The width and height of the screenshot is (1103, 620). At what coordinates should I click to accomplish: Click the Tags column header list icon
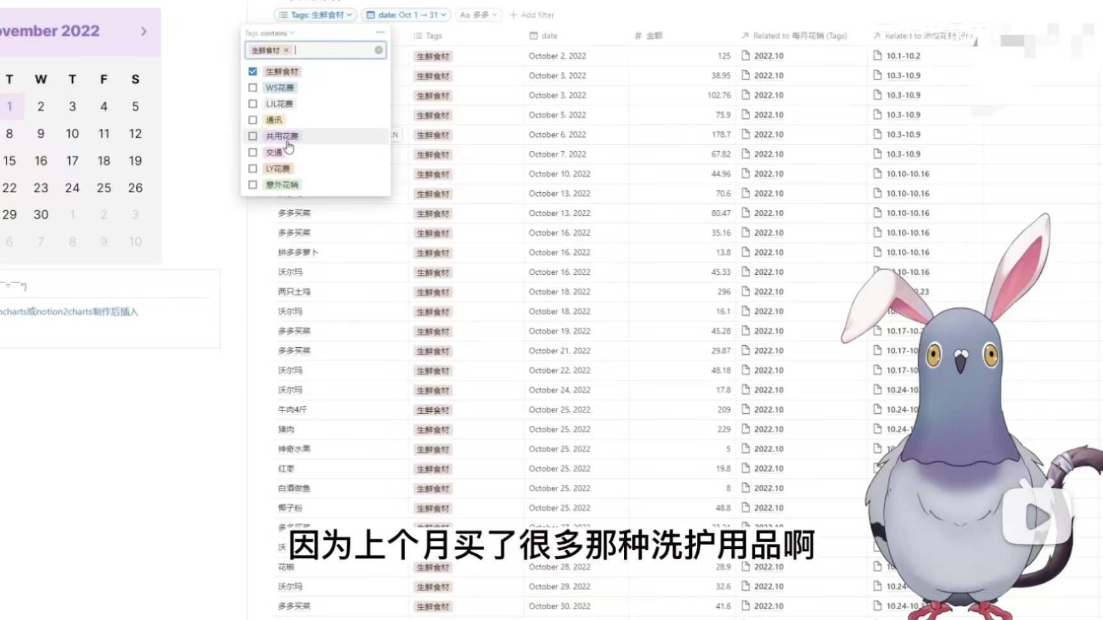[x=418, y=36]
